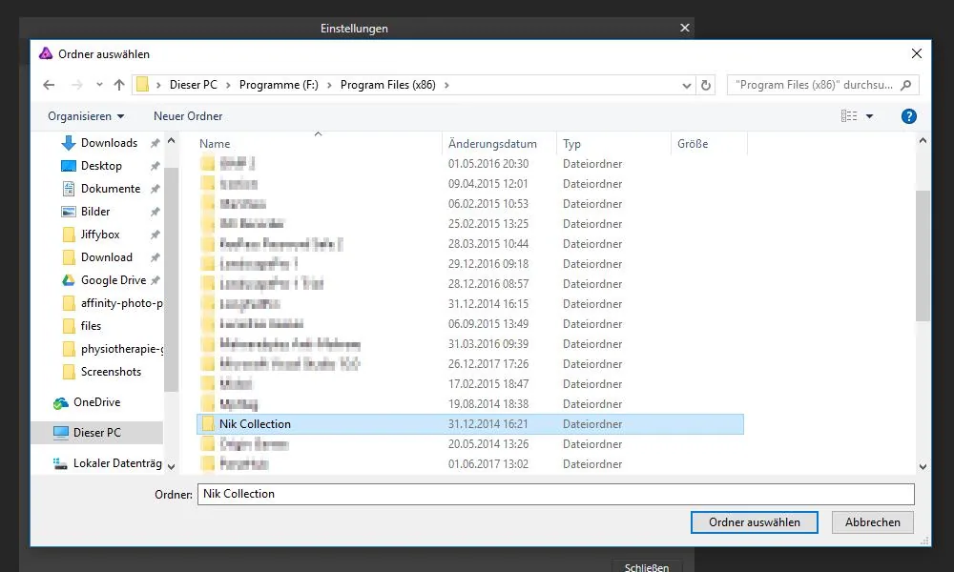Open Screenshots folder in sidebar
Screen dimensions: 954x572
pyautogui.click(x=111, y=372)
